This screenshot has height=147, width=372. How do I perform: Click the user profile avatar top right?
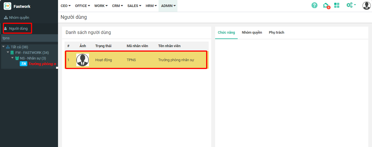point(366,6)
